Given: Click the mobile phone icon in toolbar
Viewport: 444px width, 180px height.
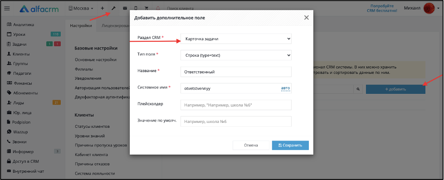Looking at the screenshot, I should coord(136,9).
